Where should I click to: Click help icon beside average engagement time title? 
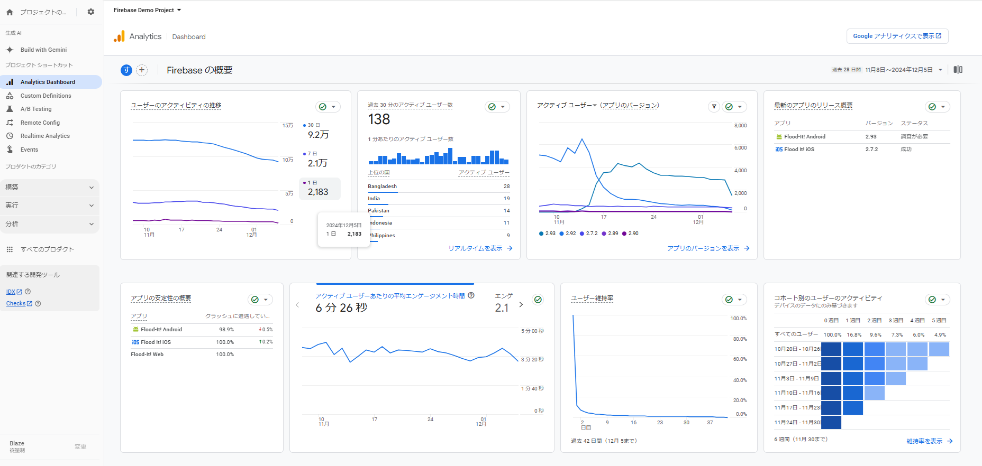[471, 296]
